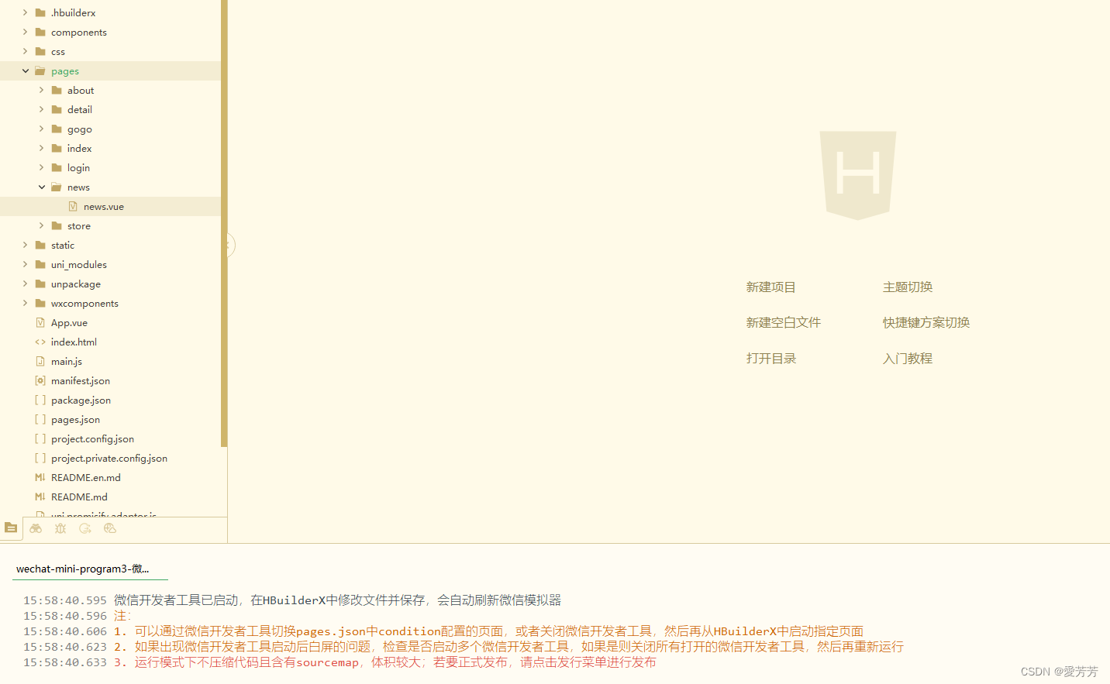The image size is (1110, 684).
Task: Click the 新建项目 link
Action: pyautogui.click(x=770, y=287)
